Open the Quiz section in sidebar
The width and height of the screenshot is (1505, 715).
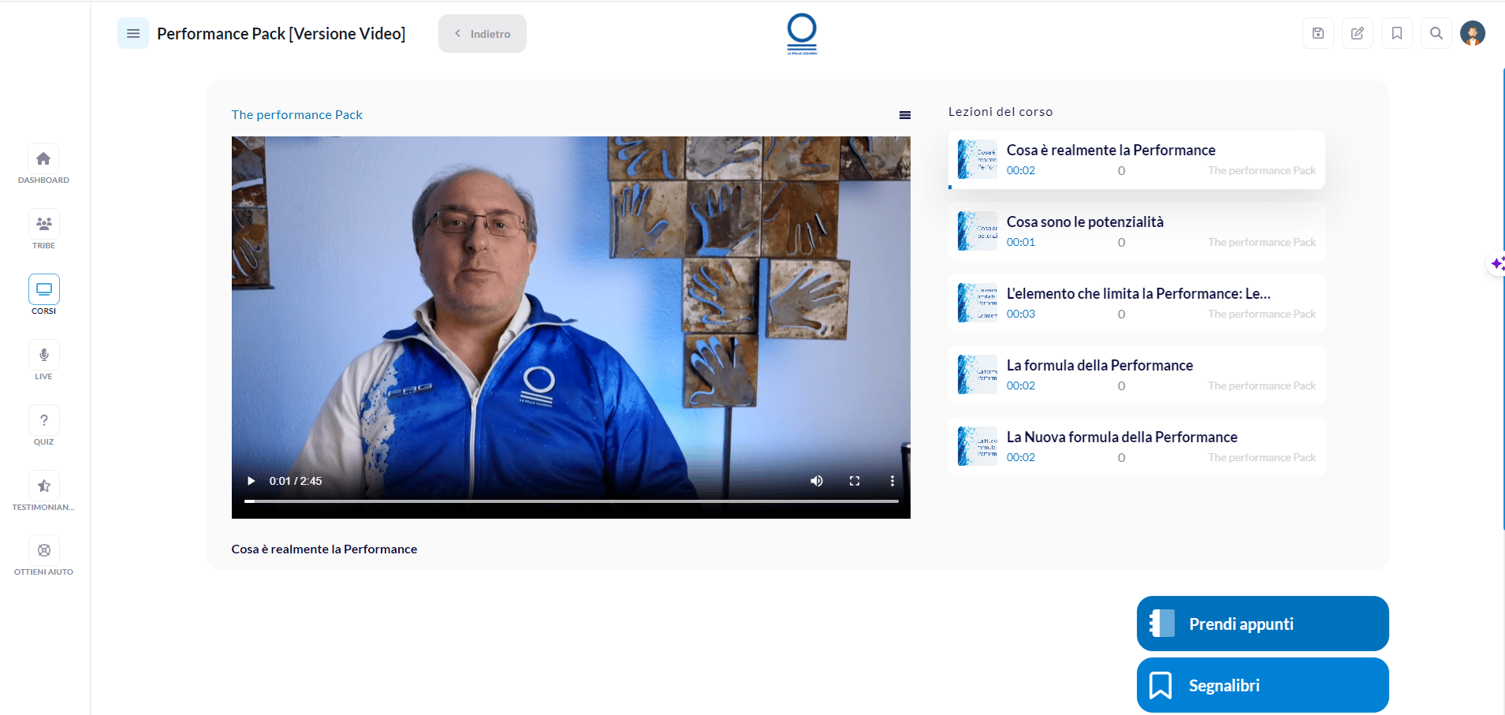43,421
